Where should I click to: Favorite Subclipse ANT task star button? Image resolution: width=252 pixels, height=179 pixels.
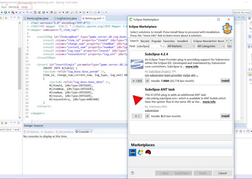137,116
